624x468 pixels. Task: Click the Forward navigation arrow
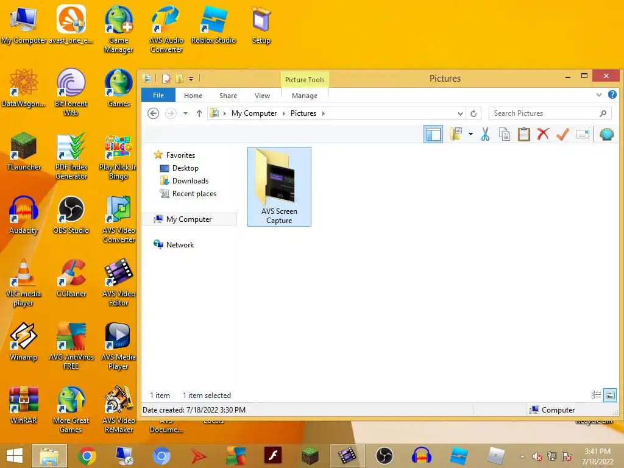click(x=171, y=113)
